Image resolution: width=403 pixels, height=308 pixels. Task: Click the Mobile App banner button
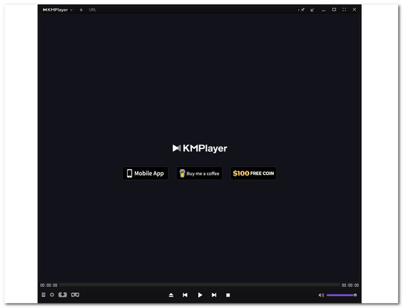tap(145, 174)
